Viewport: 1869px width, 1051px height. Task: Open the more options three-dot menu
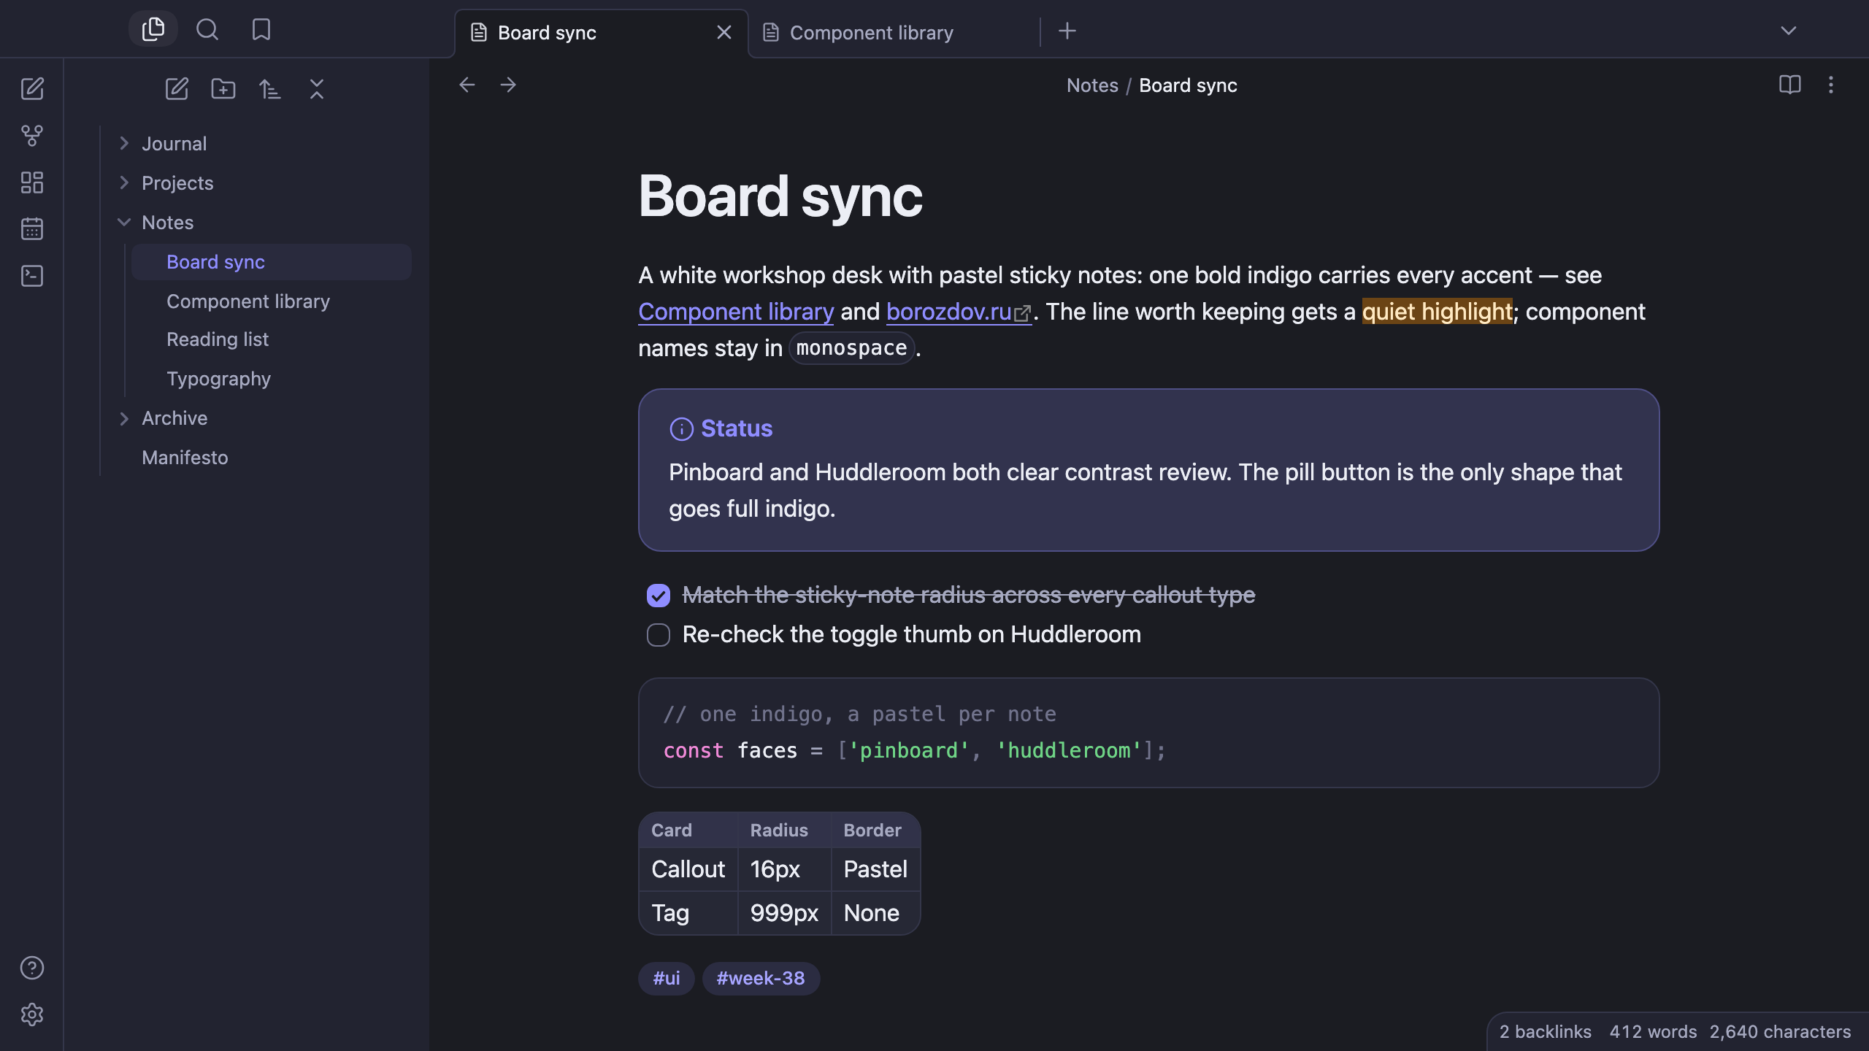click(1831, 85)
